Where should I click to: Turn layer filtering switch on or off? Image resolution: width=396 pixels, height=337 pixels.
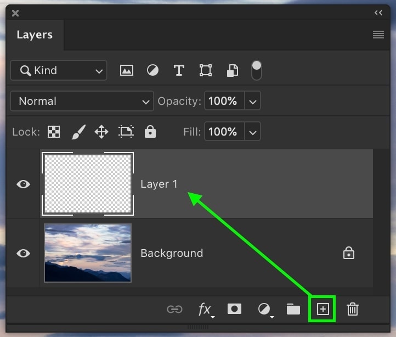256,70
